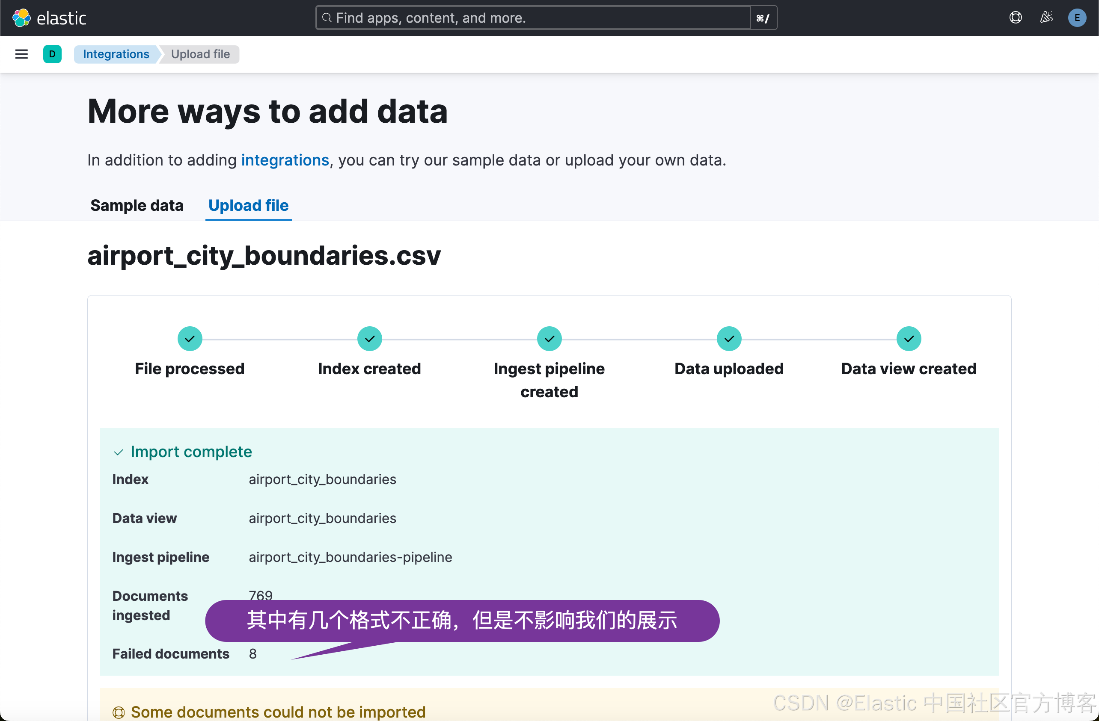Click the Elastic logo
1099x721 pixels.
(x=49, y=18)
